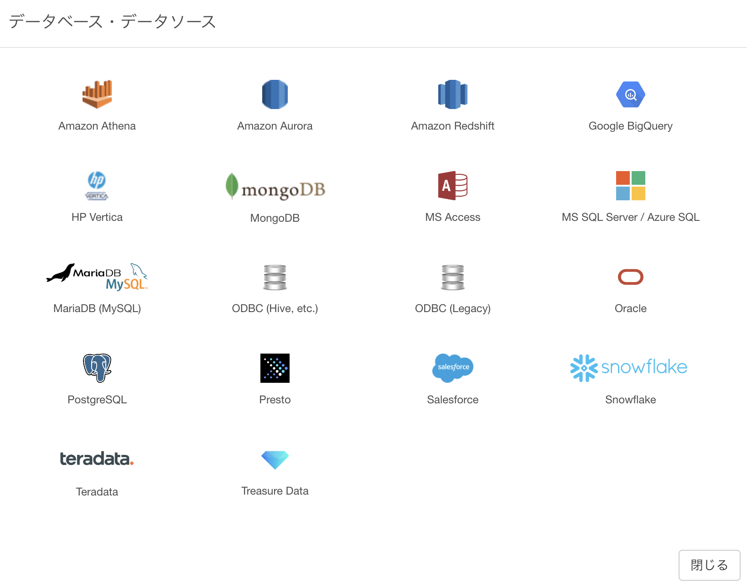Image resolution: width=747 pixels, height=584 pixels.
Task: Click the Amazon Aurora label
Action: tap(275, 126)
